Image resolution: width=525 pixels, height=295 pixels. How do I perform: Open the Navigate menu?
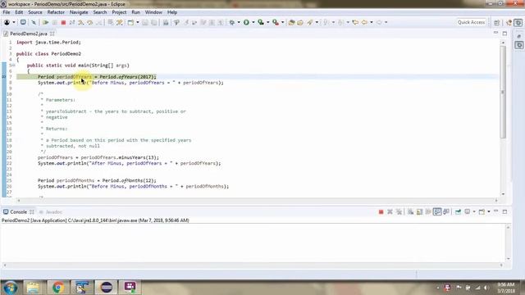(x=79, y=12)
